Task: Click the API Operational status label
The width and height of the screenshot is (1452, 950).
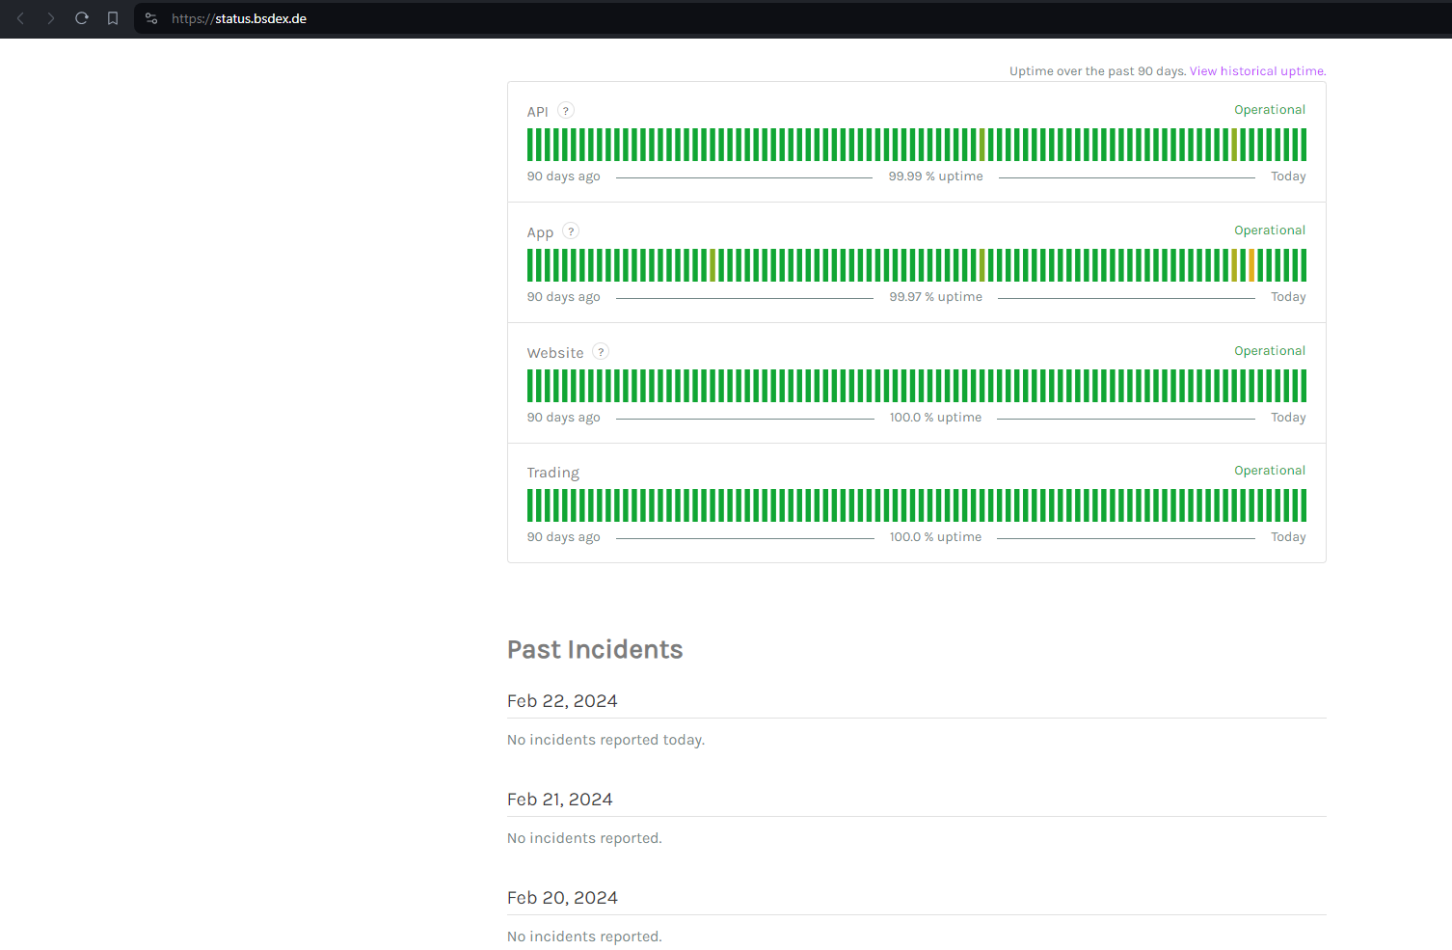Action: tap(1270, 110)
